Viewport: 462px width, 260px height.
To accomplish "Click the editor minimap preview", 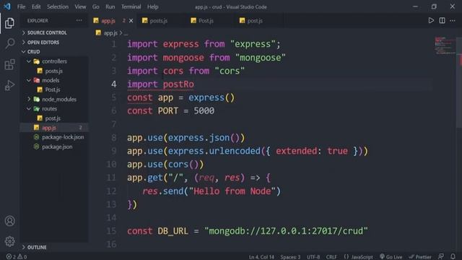I will 445,45.
